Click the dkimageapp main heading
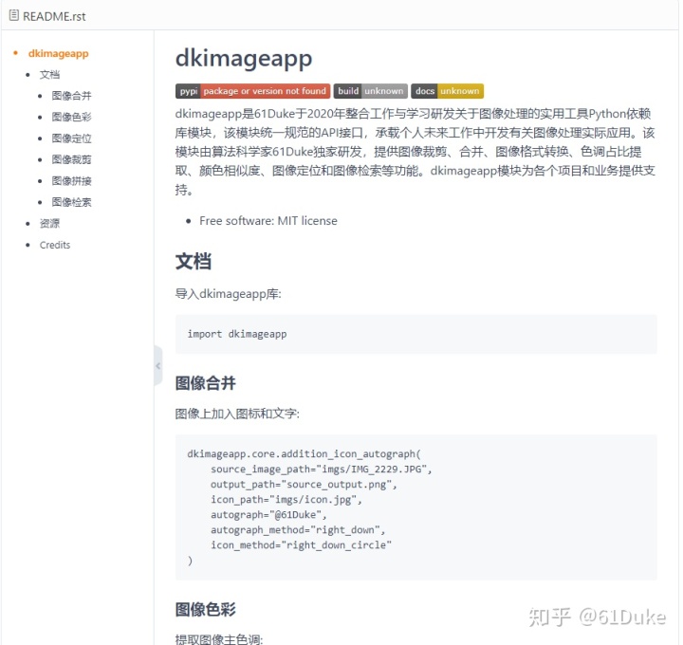This screenshot has height=645, width=683. 244,59
